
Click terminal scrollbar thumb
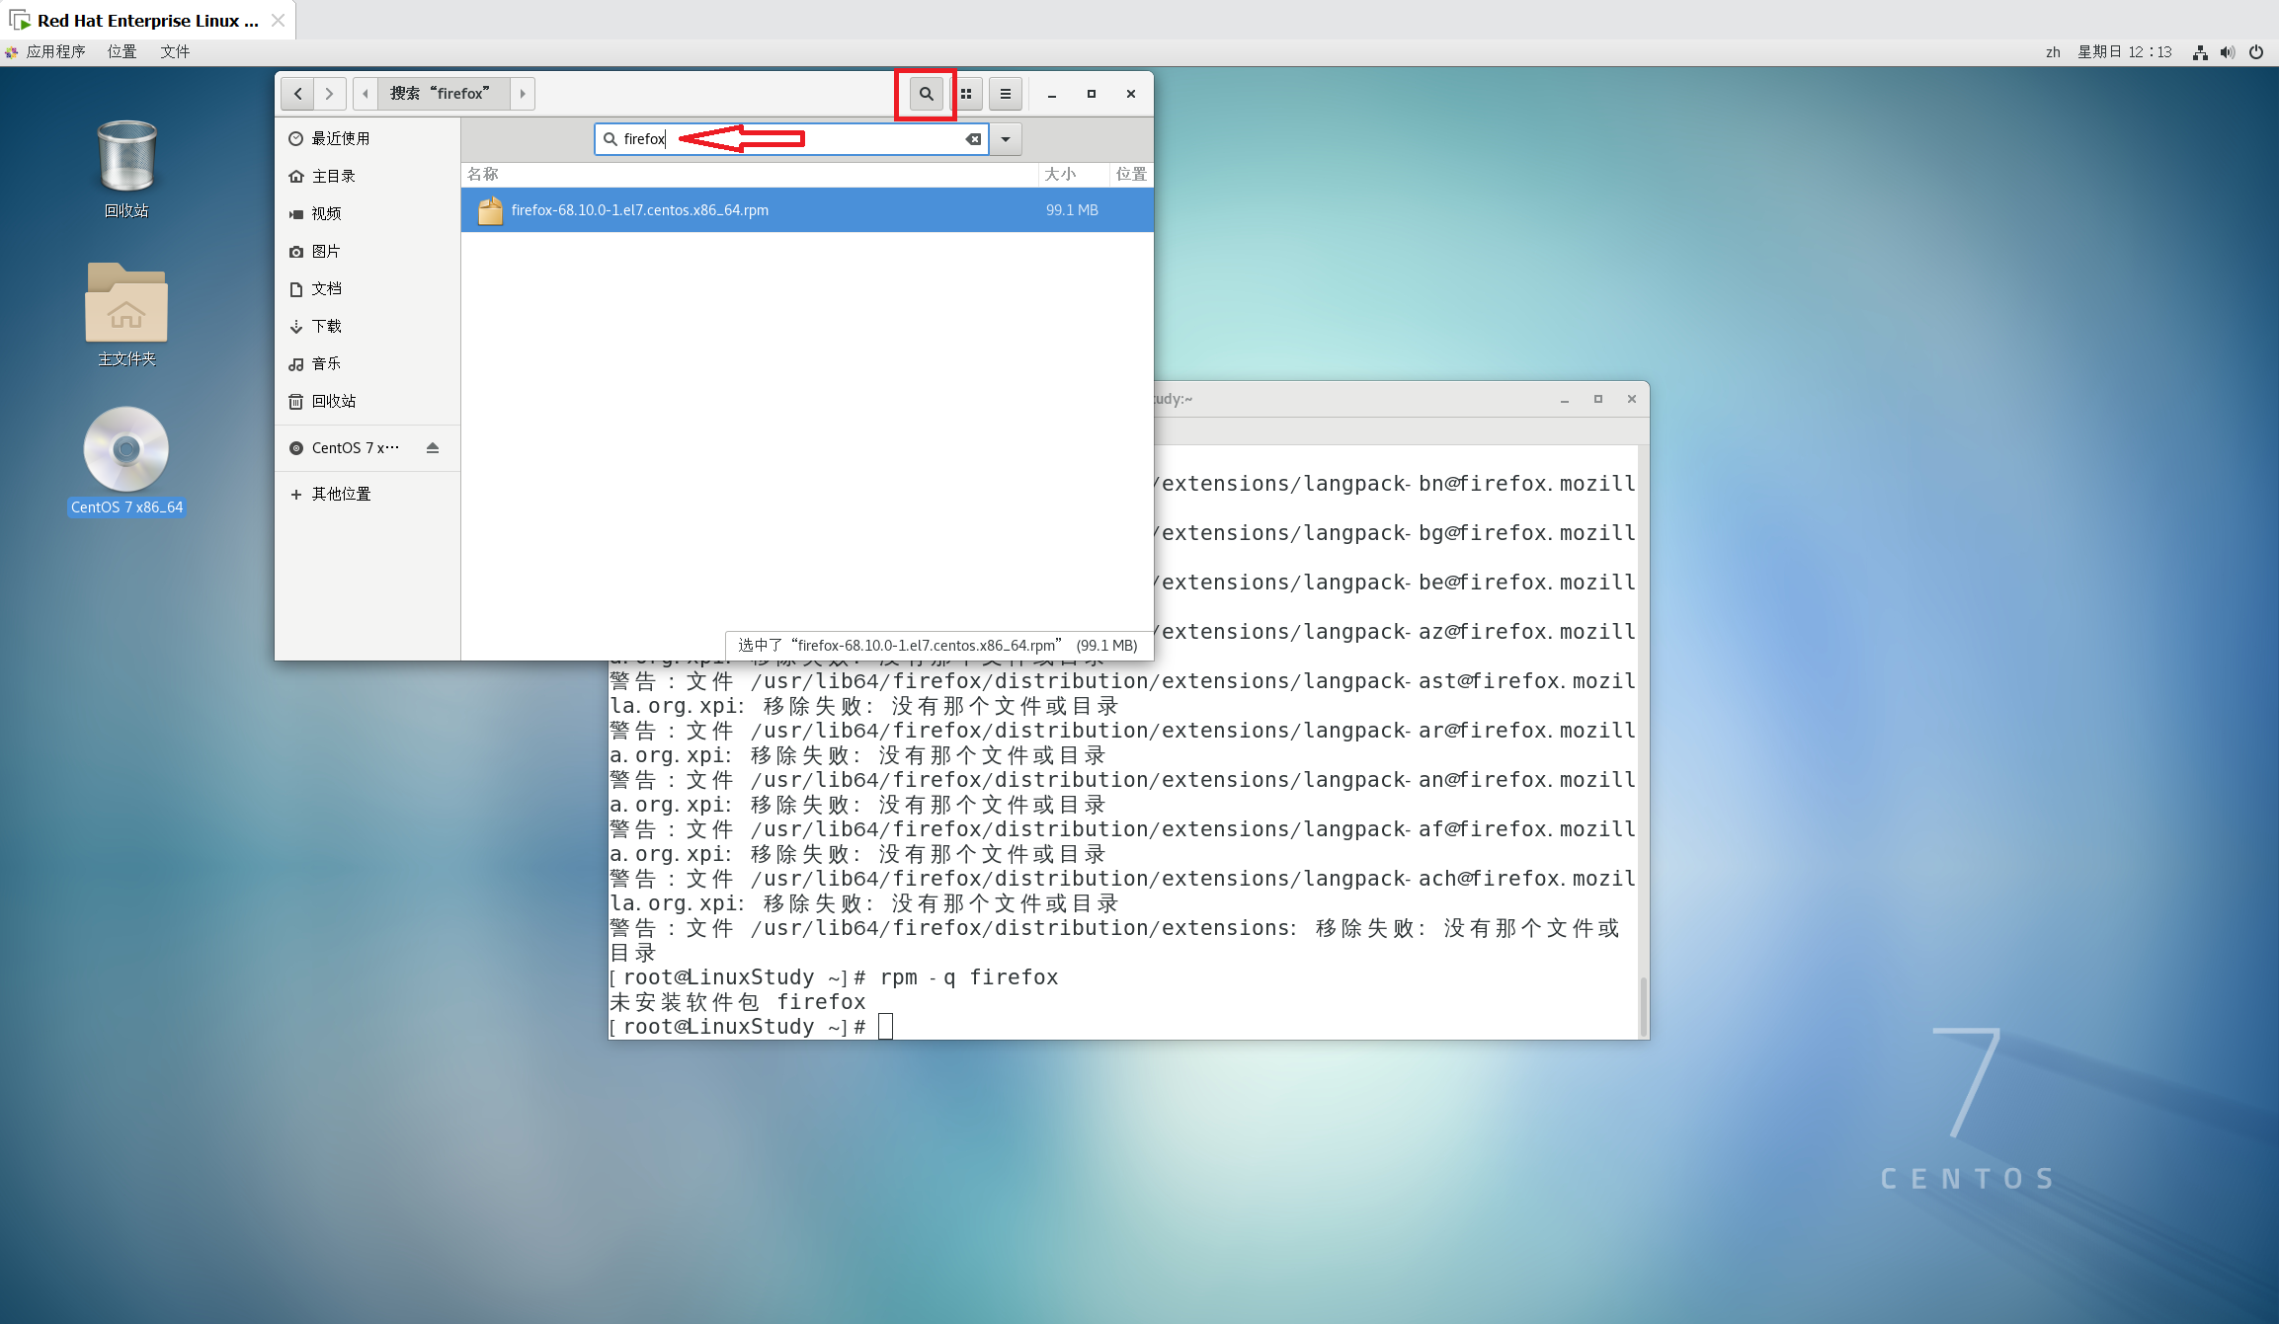[x=1643, y=1006]
